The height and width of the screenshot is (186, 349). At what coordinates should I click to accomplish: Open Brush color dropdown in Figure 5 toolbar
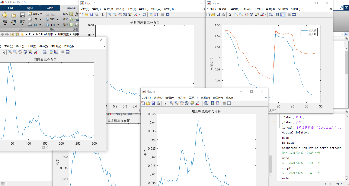click(266, 15)
